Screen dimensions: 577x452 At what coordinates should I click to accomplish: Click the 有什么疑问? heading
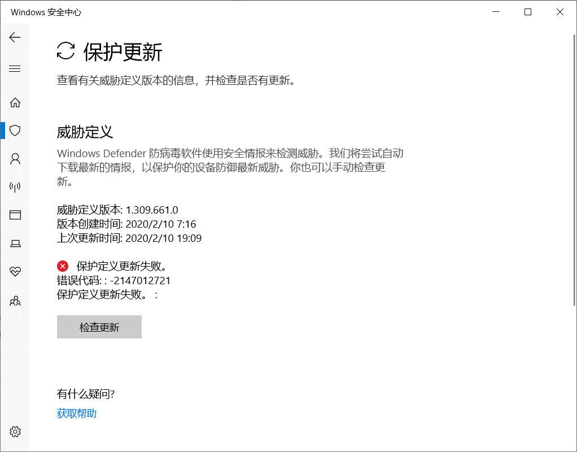86,394
